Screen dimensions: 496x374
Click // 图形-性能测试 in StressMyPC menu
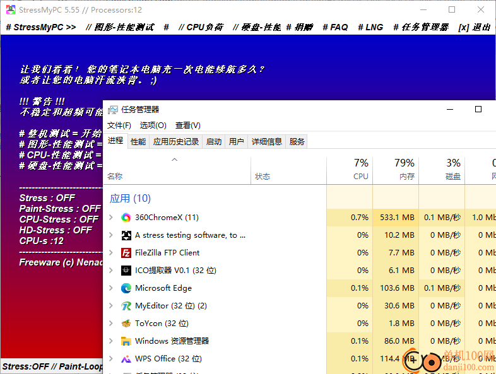(119, 28)
